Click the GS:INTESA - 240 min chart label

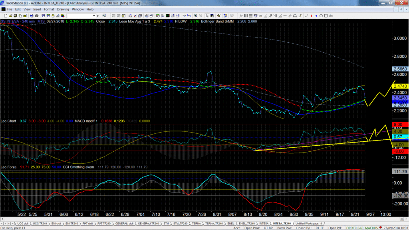[18, 22]
